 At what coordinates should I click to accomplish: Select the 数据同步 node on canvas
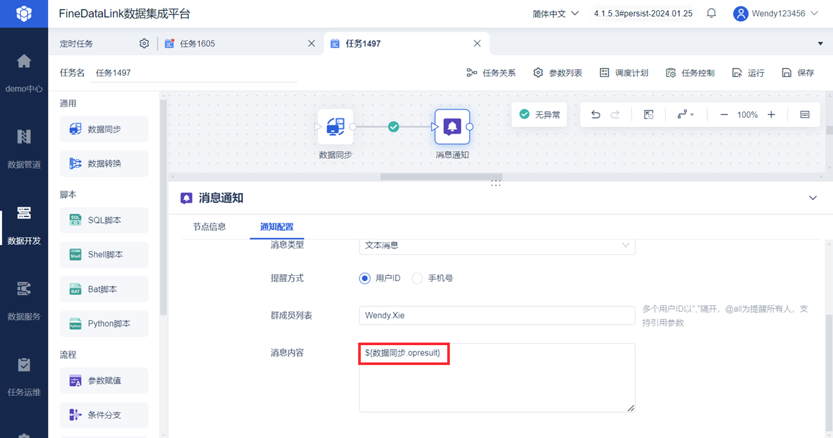tap(335, 127)
